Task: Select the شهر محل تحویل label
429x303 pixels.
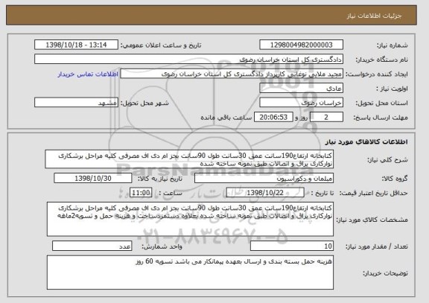Action: [x=144, y=103]
